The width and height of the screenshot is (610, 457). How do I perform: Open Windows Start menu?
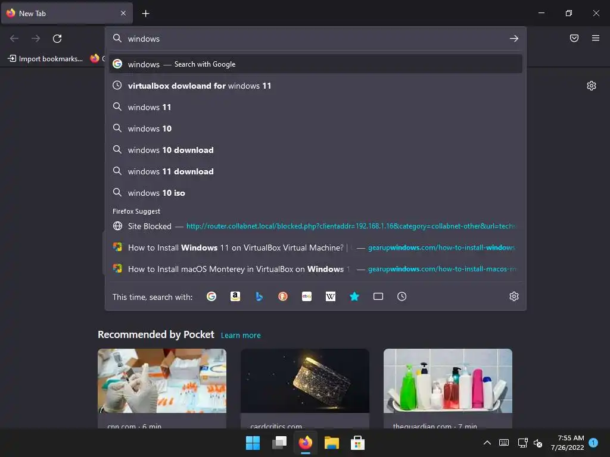(253, 443)
